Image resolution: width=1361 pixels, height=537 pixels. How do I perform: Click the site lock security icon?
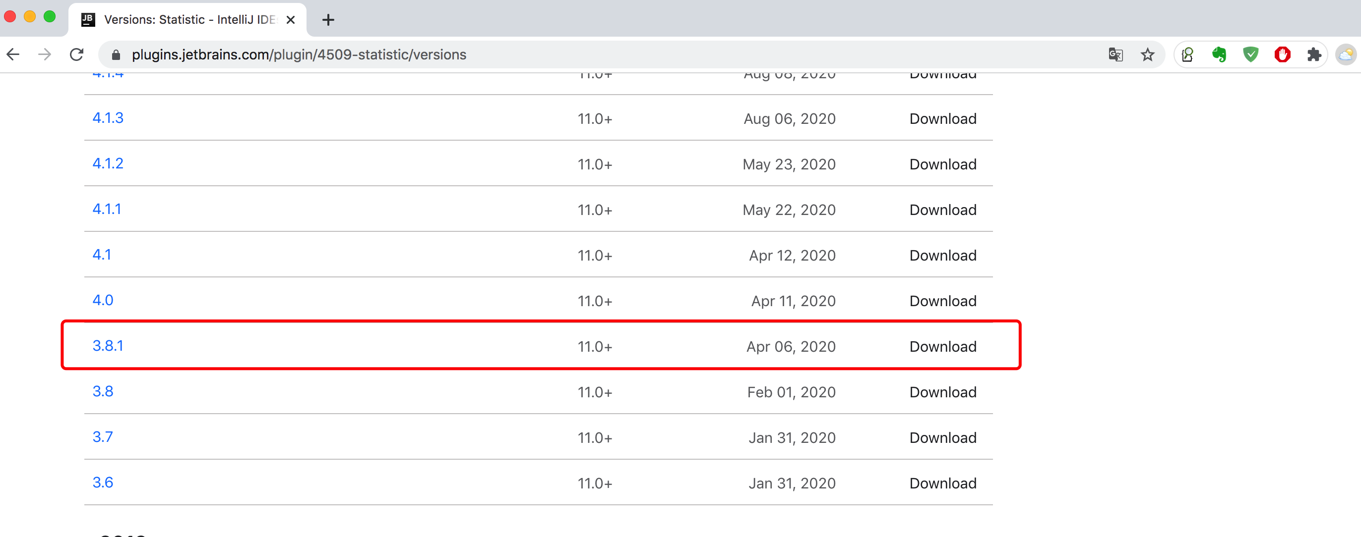(x=116, y=54)
